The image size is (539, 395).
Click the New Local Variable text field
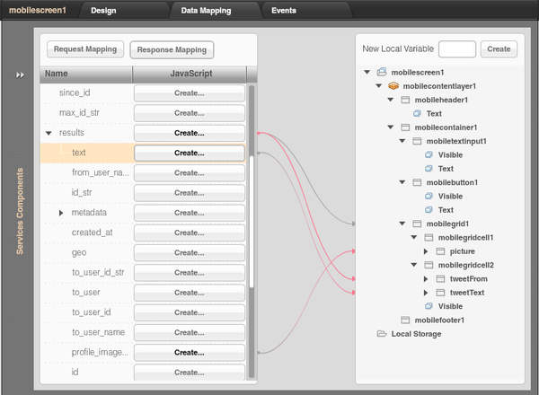click(x=457, y=49)
